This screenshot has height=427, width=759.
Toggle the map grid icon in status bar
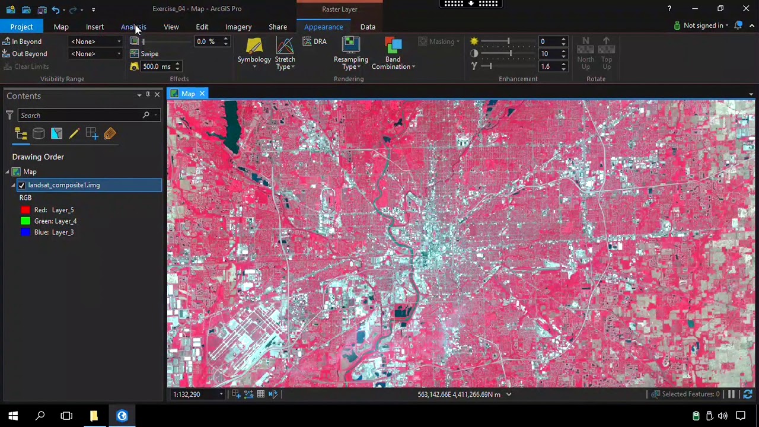(x=260, y=394)
